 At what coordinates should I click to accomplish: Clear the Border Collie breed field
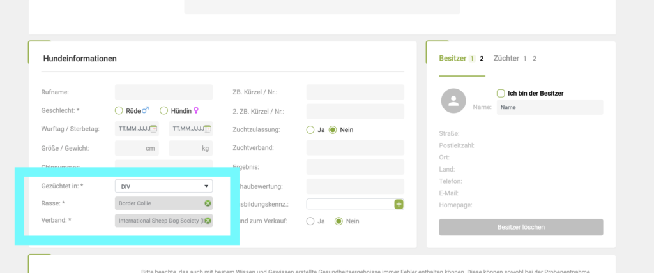[208, 203]
